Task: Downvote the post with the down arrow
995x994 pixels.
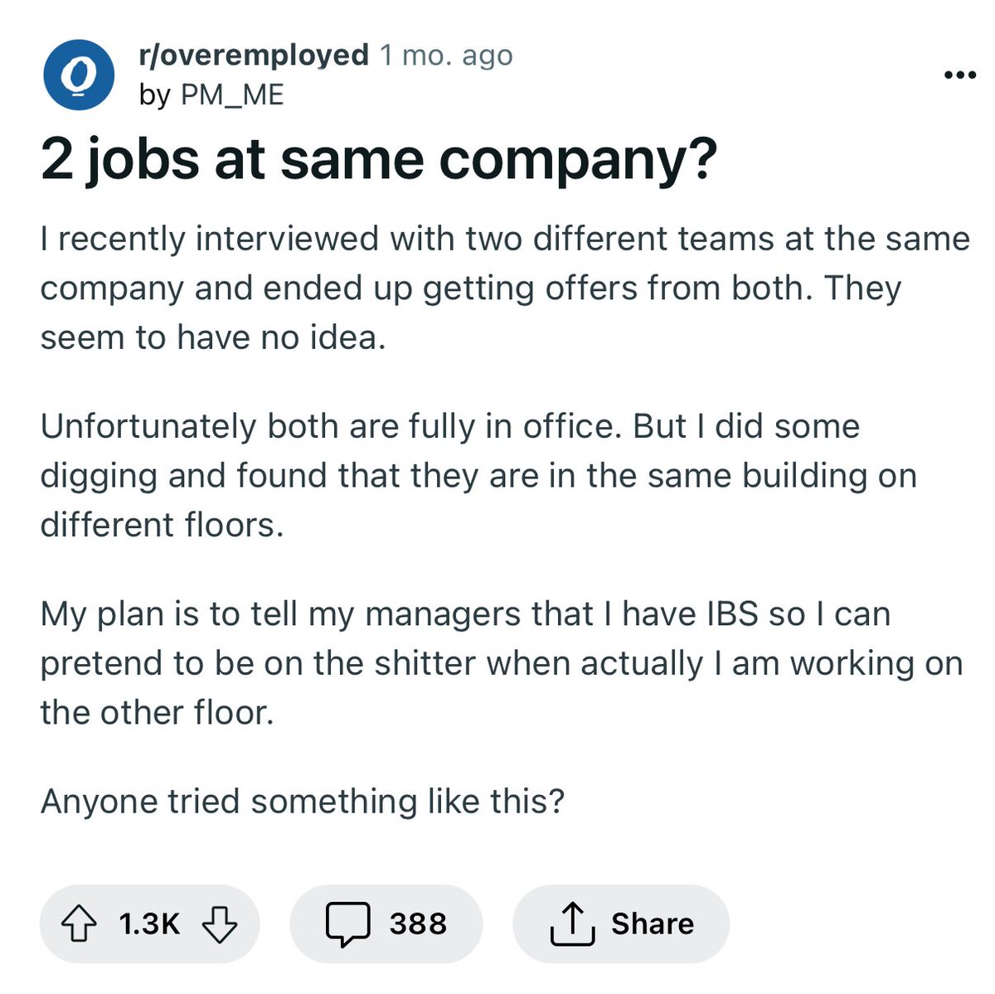Action: point(220,924)
